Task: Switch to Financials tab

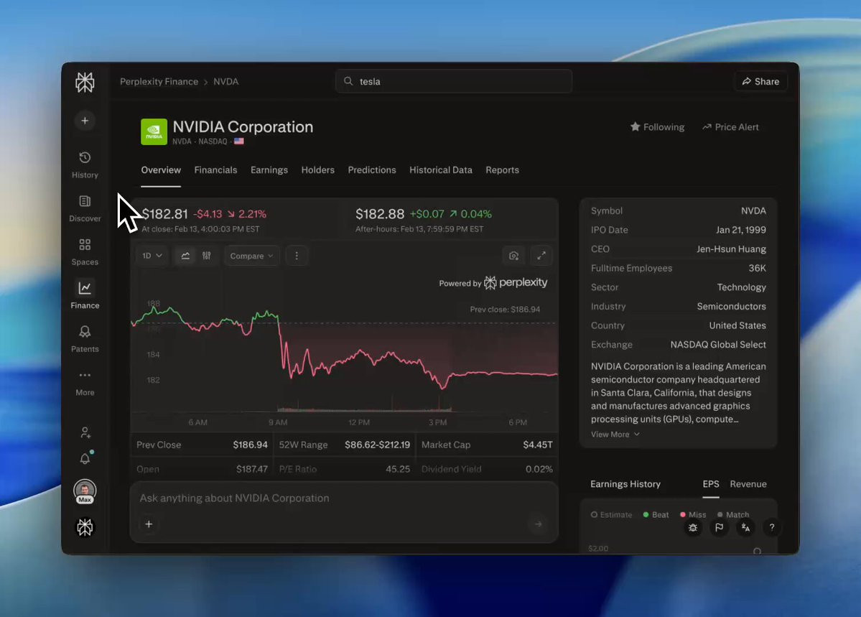Action: [x=216, y=170]
